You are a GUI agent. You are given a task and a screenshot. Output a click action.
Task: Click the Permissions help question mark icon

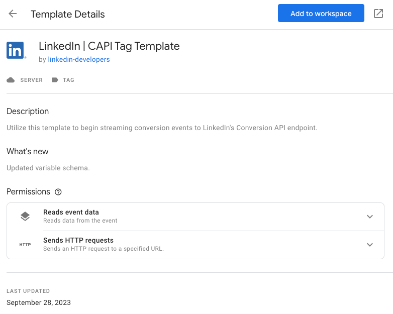click(58, 192)
